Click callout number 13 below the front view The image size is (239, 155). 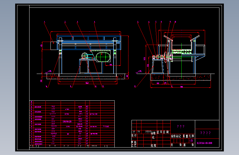click(103, 86)
